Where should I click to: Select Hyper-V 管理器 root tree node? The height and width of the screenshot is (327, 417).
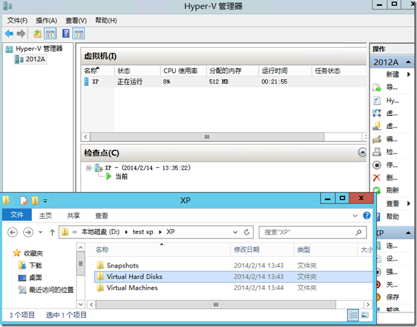click(34, 48)
